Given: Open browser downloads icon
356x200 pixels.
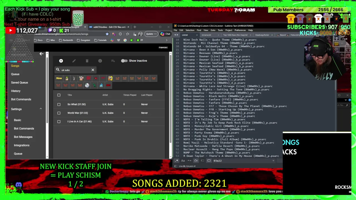Looking at the screenshot, I should (x=134, y=34).
